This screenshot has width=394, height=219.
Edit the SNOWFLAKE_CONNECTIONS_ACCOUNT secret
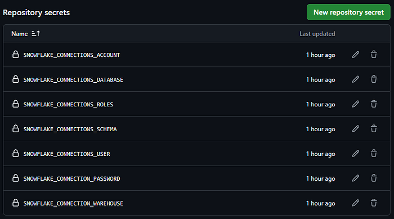click(x=355, y=55)
